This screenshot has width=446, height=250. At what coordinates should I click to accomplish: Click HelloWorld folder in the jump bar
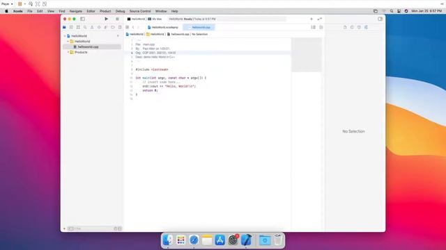155,34
